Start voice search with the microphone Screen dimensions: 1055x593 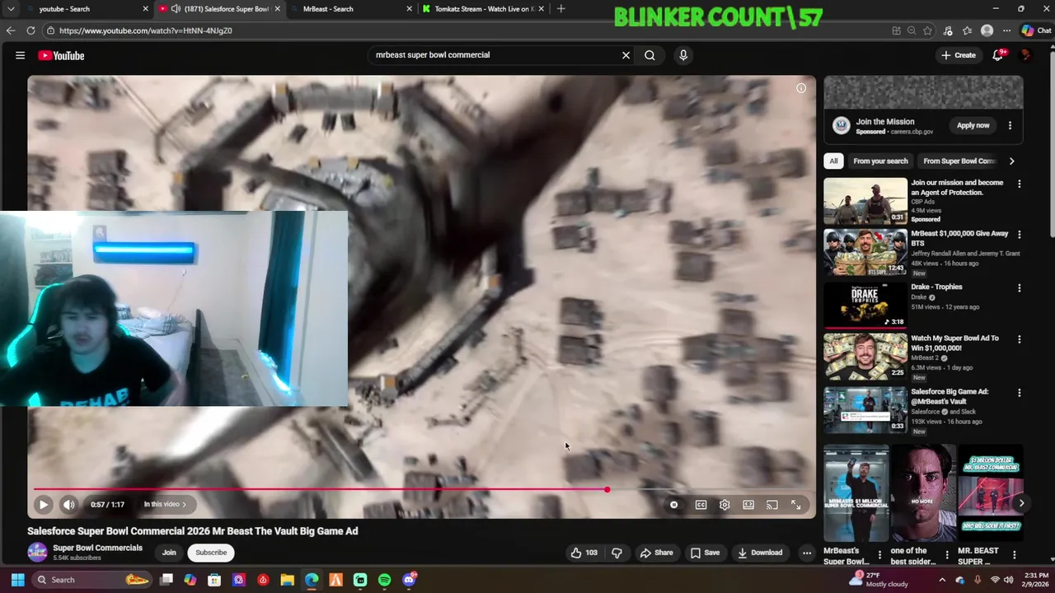pos(682,55)
